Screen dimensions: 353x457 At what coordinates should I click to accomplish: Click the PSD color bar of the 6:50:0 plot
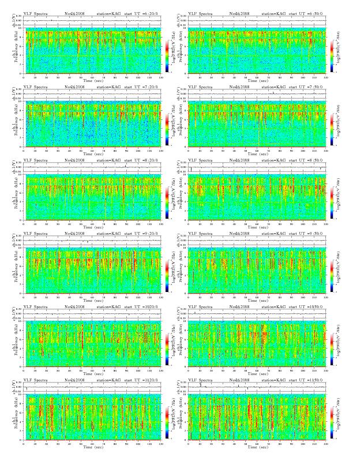click(x=332, y=55)
